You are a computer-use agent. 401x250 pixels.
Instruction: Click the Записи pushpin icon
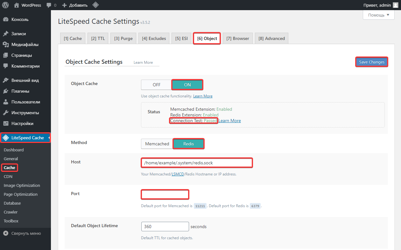6,34
